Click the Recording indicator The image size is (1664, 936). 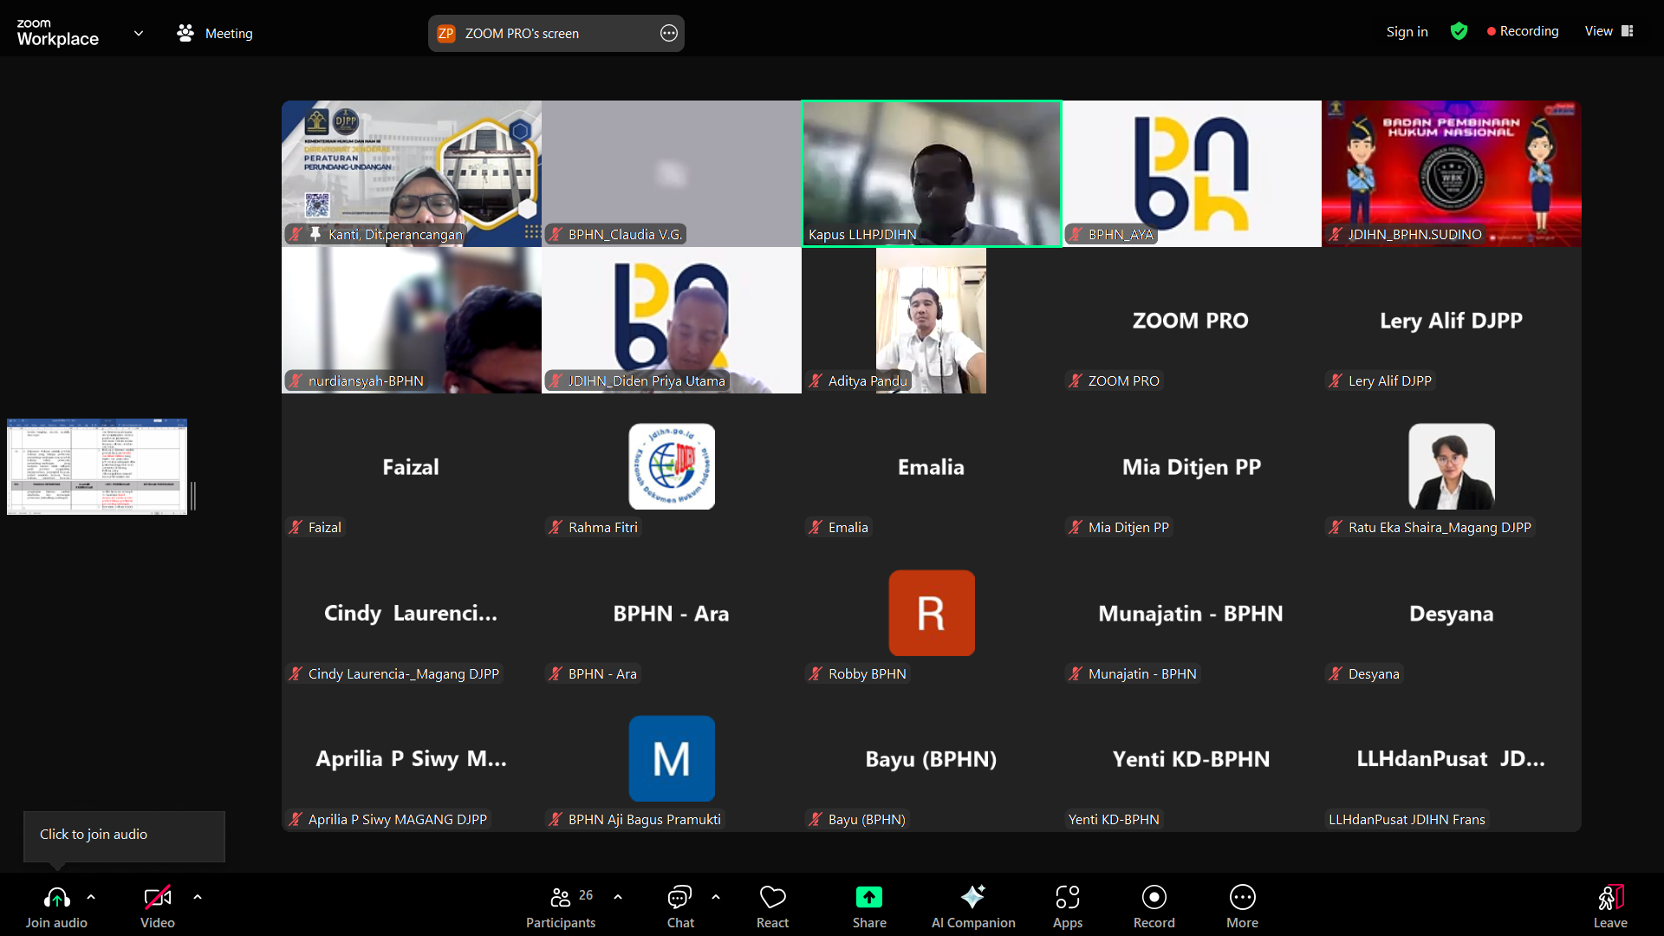click(1523, 31)
